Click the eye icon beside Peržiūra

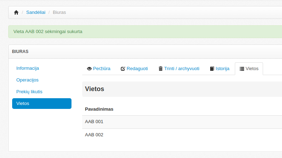click(x=89, y=69)
